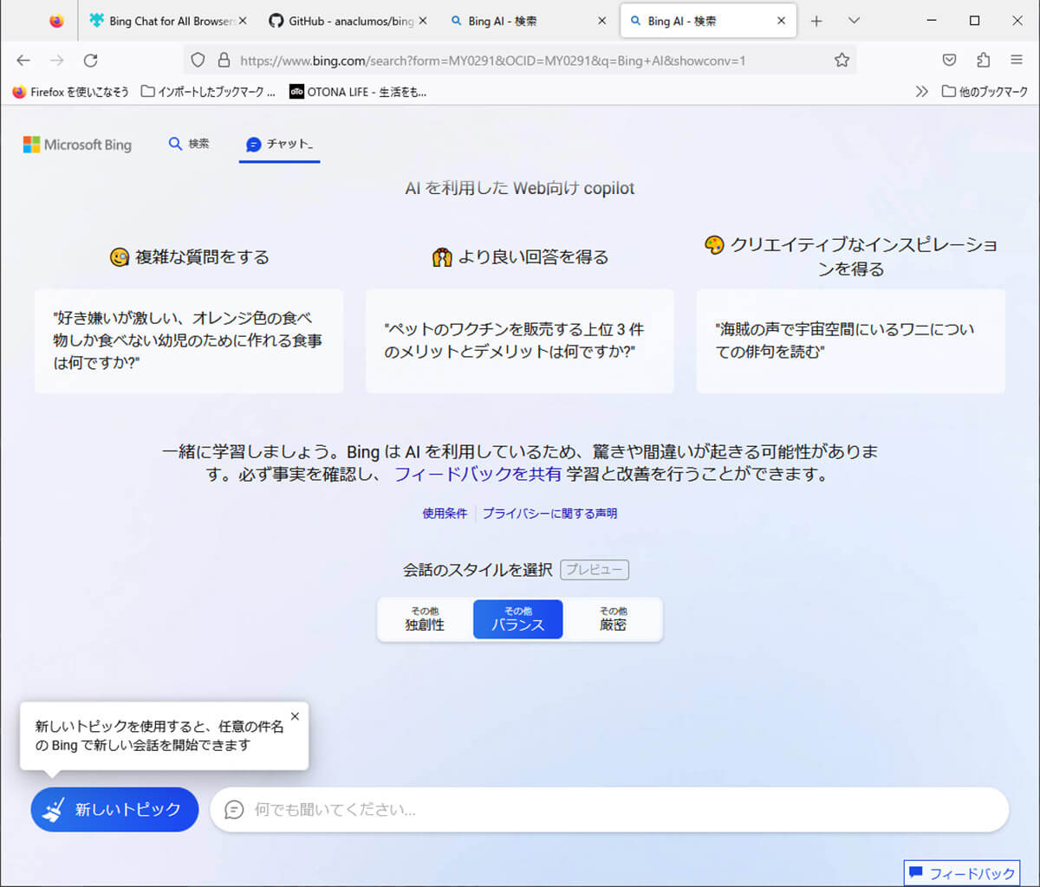The height and width of the screenshot is (887, 1040).
Task: Click the orange food for toddlers example card
Action: click(x=189, y=340)
